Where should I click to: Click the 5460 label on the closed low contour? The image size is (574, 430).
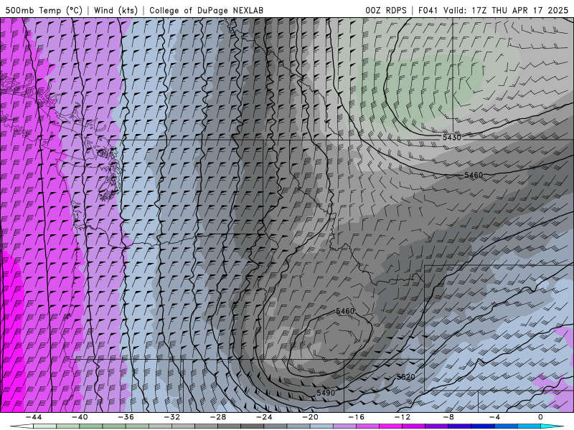[345, 311]
